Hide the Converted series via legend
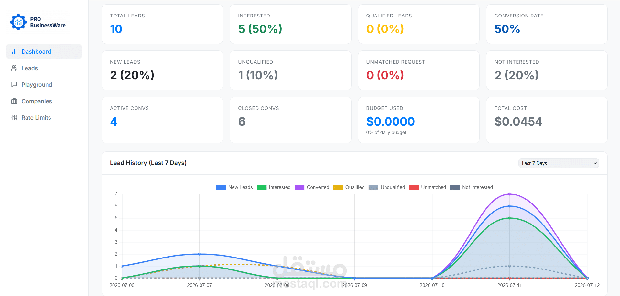The height and width of the screenshot is (296, 620). [312, 187]
